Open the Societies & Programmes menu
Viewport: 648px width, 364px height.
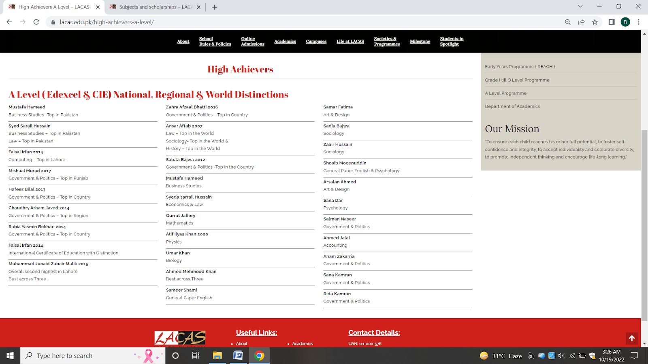coord(387,41)
